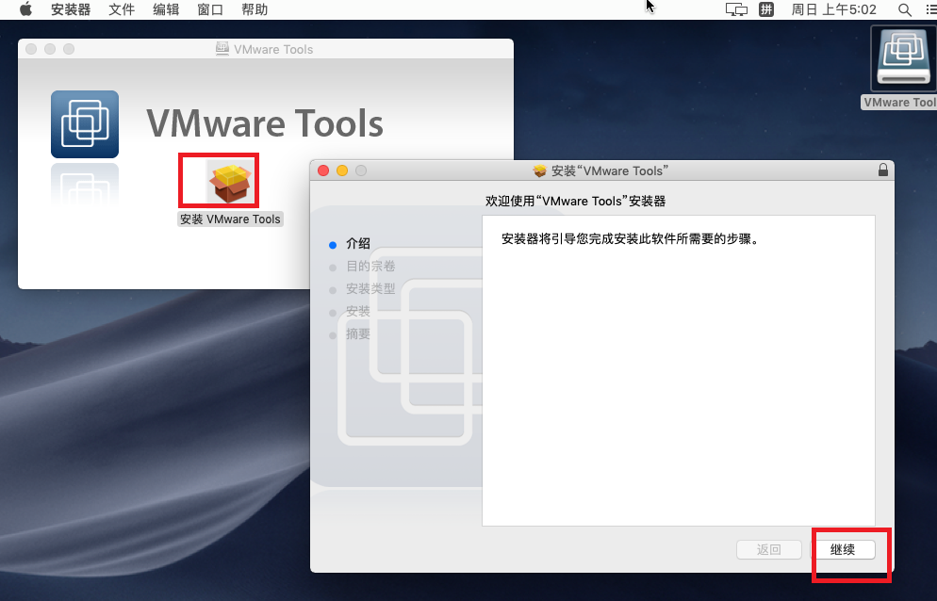
Task: Click the lock icon in the installer title bar
Action: [x=882, y=171]
